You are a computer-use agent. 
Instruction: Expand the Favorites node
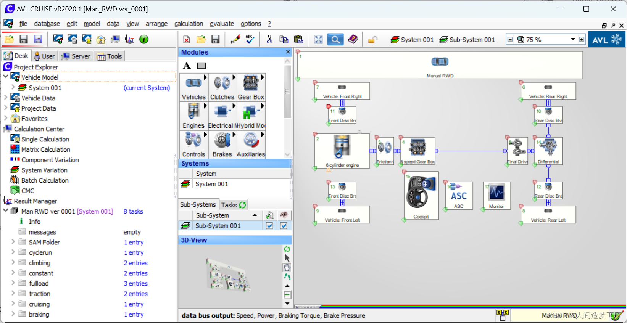(6, 118)
